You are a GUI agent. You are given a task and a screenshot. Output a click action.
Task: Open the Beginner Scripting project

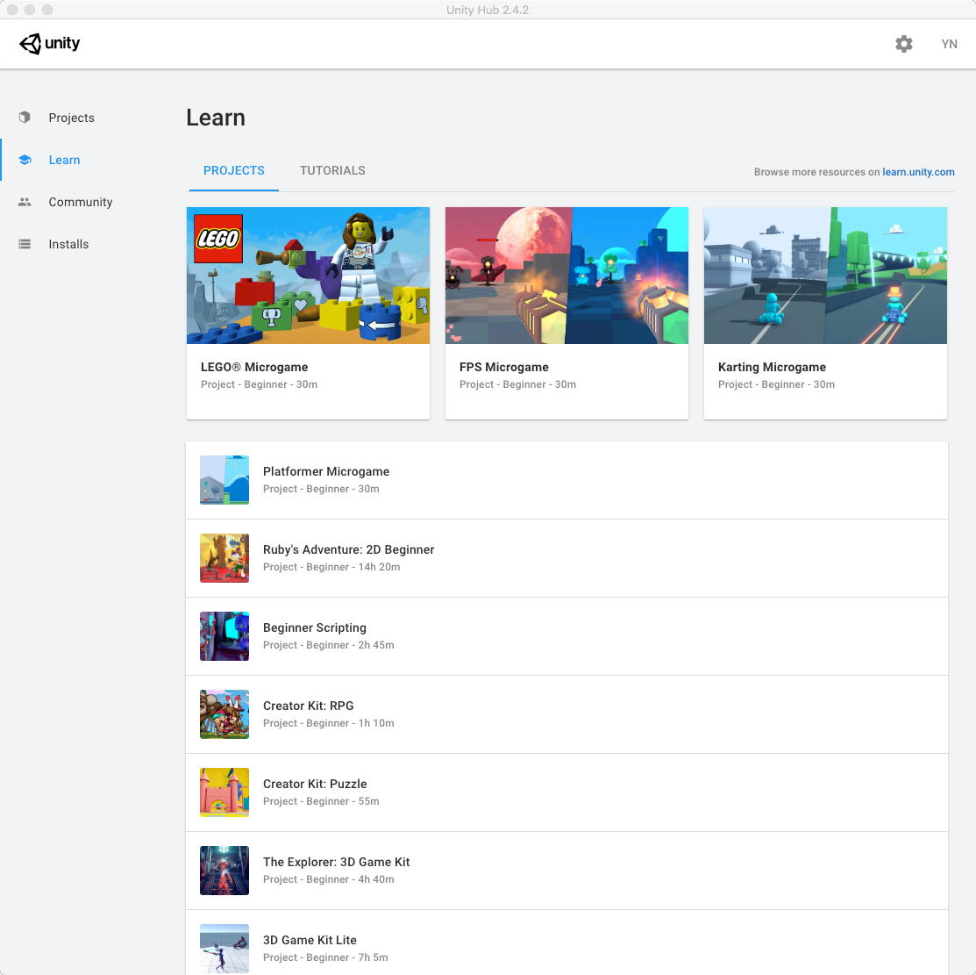point(315,627)
